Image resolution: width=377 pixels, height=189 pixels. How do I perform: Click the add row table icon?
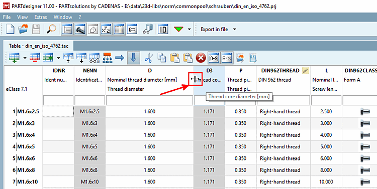[14, 58]
